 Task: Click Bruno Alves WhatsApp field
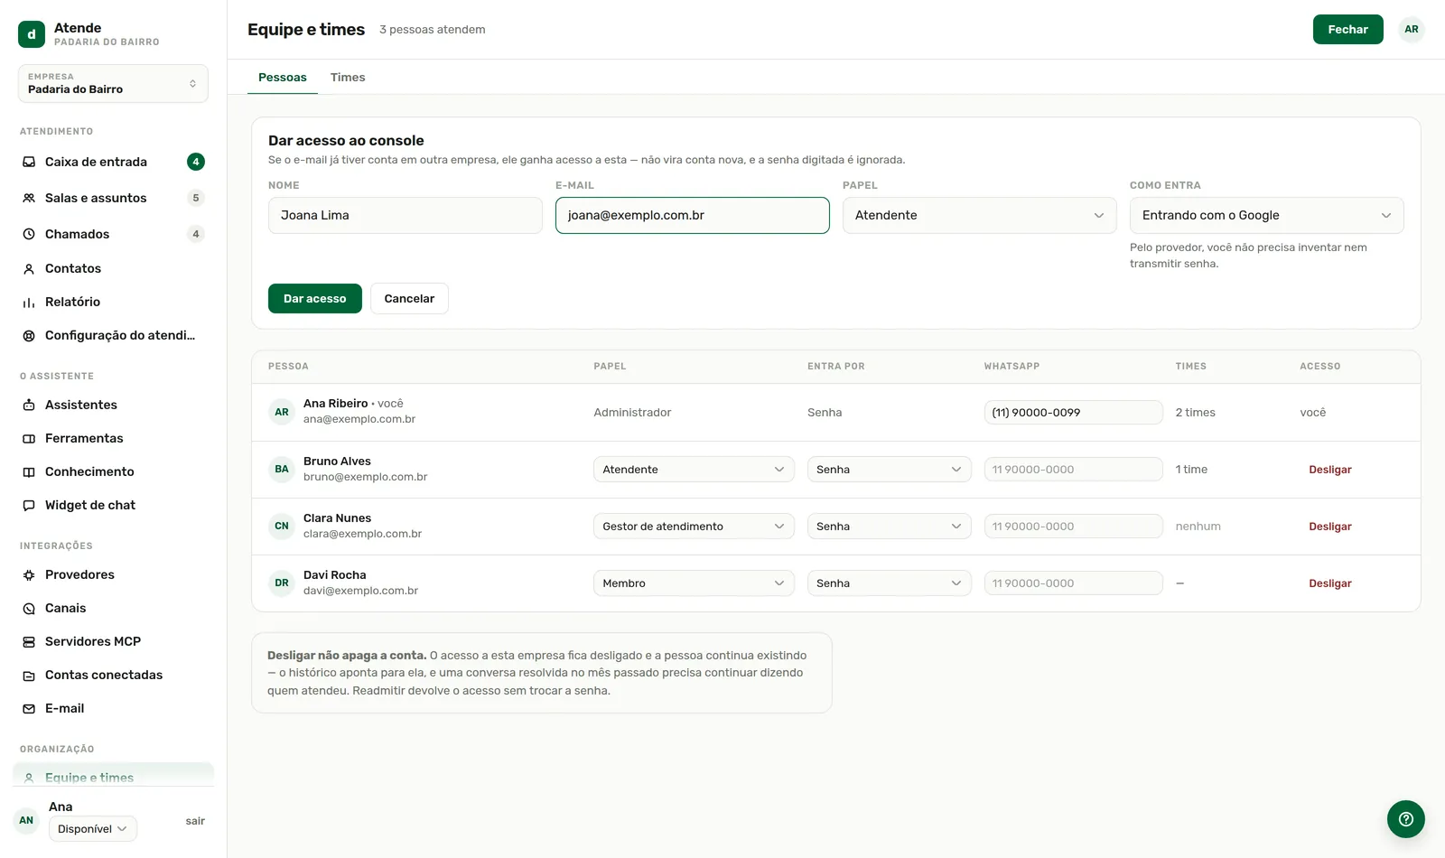1074,470
